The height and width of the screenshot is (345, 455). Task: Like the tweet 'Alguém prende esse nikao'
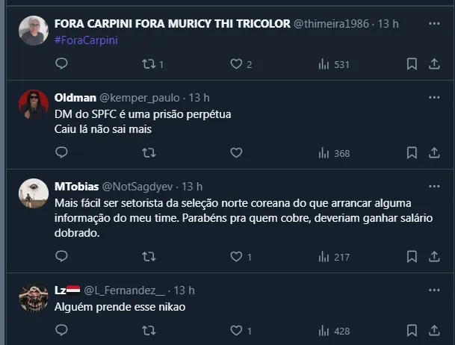pos(236,331)
